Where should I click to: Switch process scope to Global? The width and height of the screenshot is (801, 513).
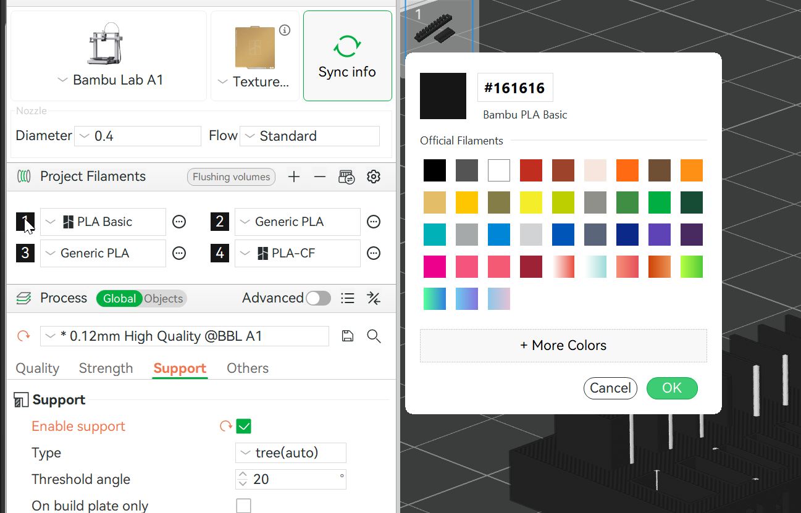click(x=119, y=299)
